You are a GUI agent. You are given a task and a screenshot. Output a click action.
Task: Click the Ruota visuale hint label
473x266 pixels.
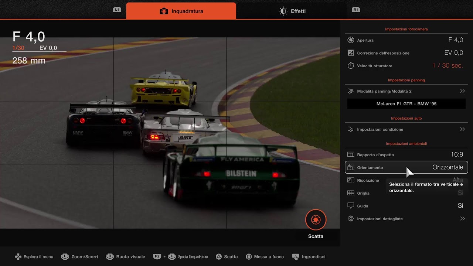130,256
